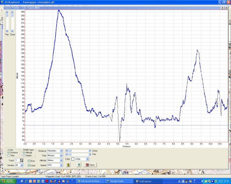Select the Speed profile type radio button
Screen dimensions: 231x184
click(24, 155)
